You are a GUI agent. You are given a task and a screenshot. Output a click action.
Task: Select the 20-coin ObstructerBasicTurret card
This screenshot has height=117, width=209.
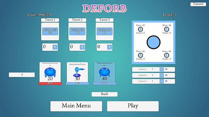50,72
